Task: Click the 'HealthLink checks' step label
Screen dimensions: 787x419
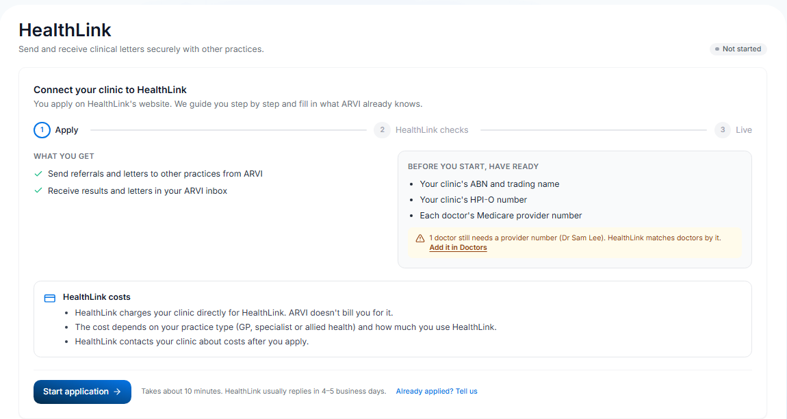Action: click(432, 129)
